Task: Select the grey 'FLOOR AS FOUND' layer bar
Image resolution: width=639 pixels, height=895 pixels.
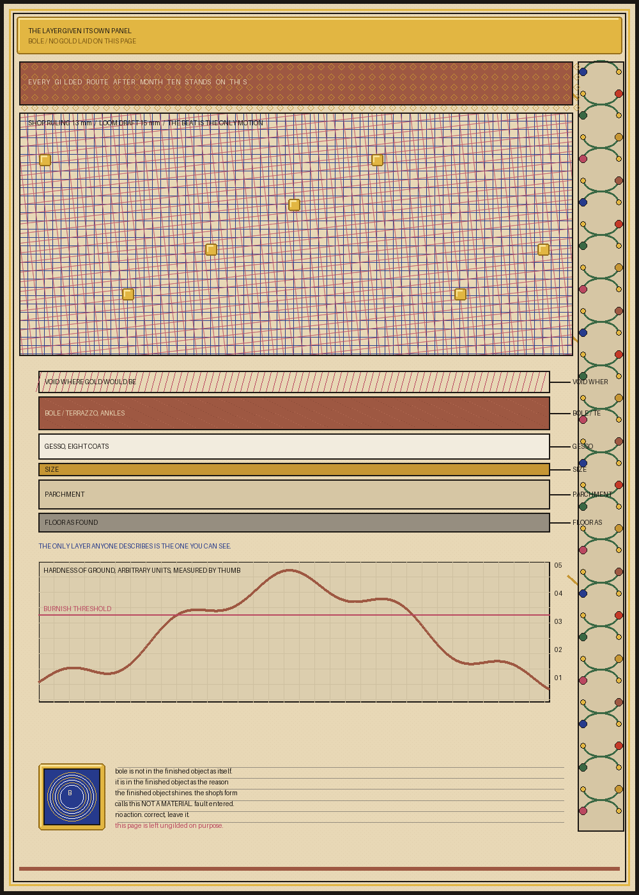Action: click(x=294, y=522)
